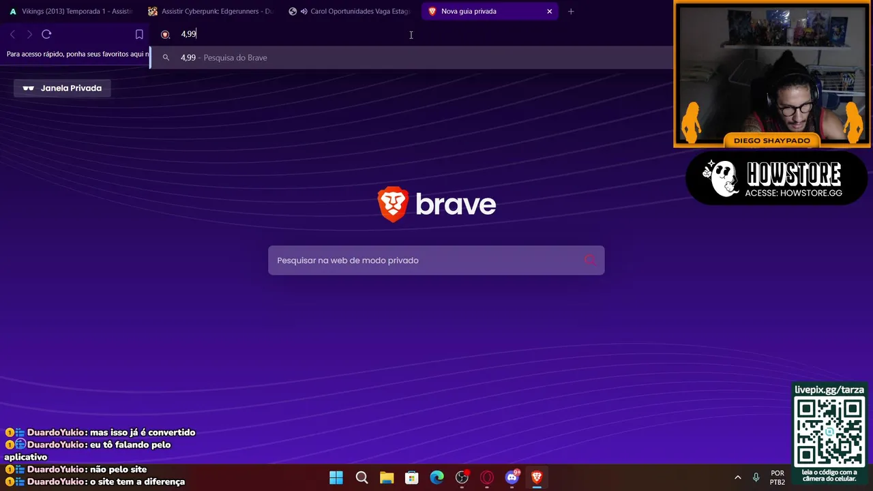Click chat message 'não pelo site'
Viewport: 873px width, 491px height.
pos(118,469)
